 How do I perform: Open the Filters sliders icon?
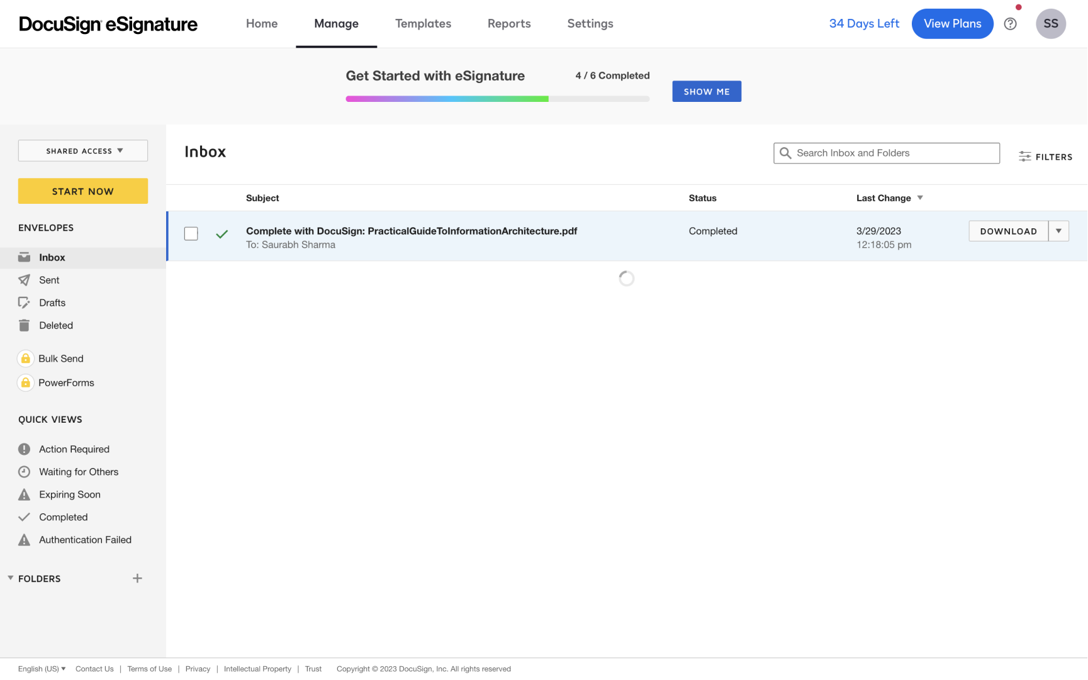point(1024,157)
